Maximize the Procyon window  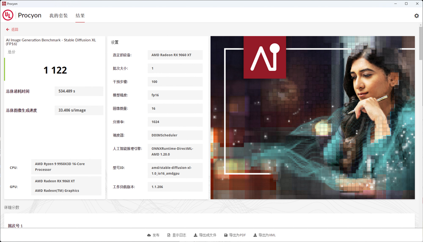(x=406, y=4)
